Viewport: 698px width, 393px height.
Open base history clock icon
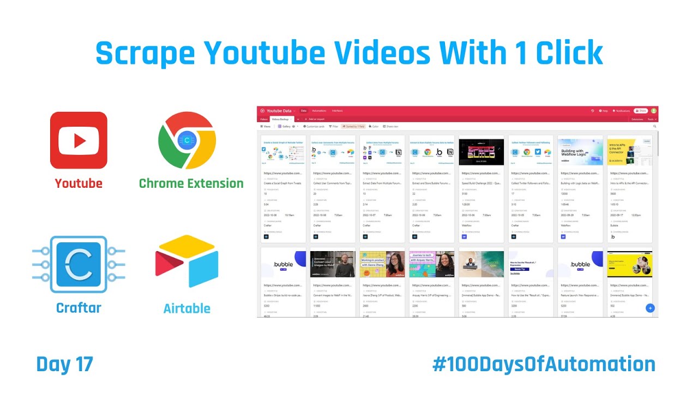tap(592, 111)
